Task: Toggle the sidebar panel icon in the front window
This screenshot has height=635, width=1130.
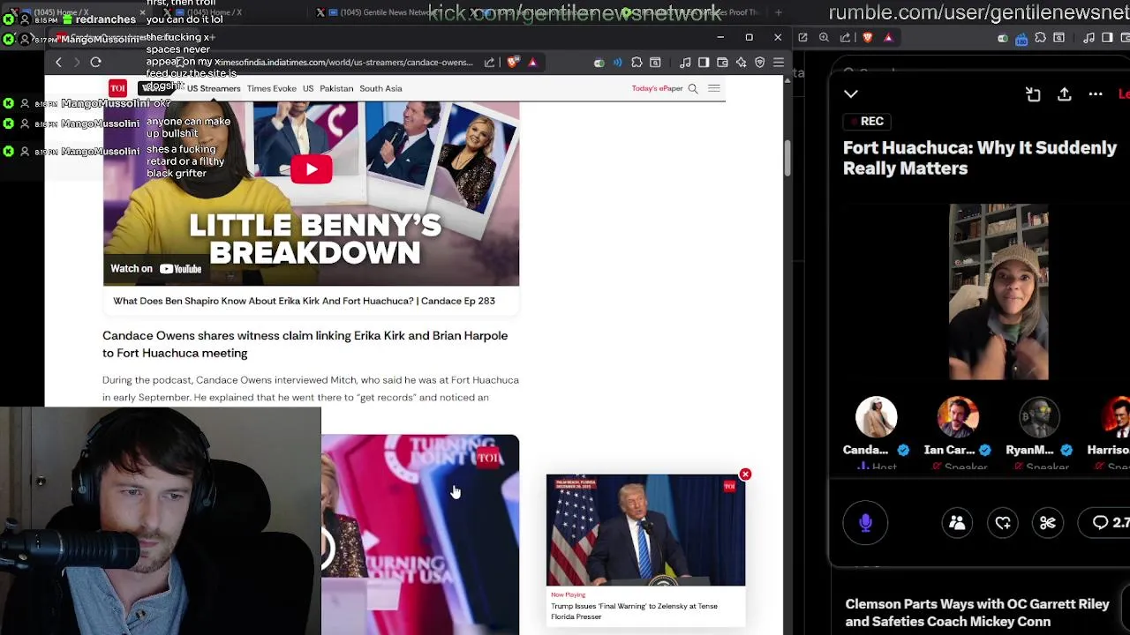Action: pos(704,63)
